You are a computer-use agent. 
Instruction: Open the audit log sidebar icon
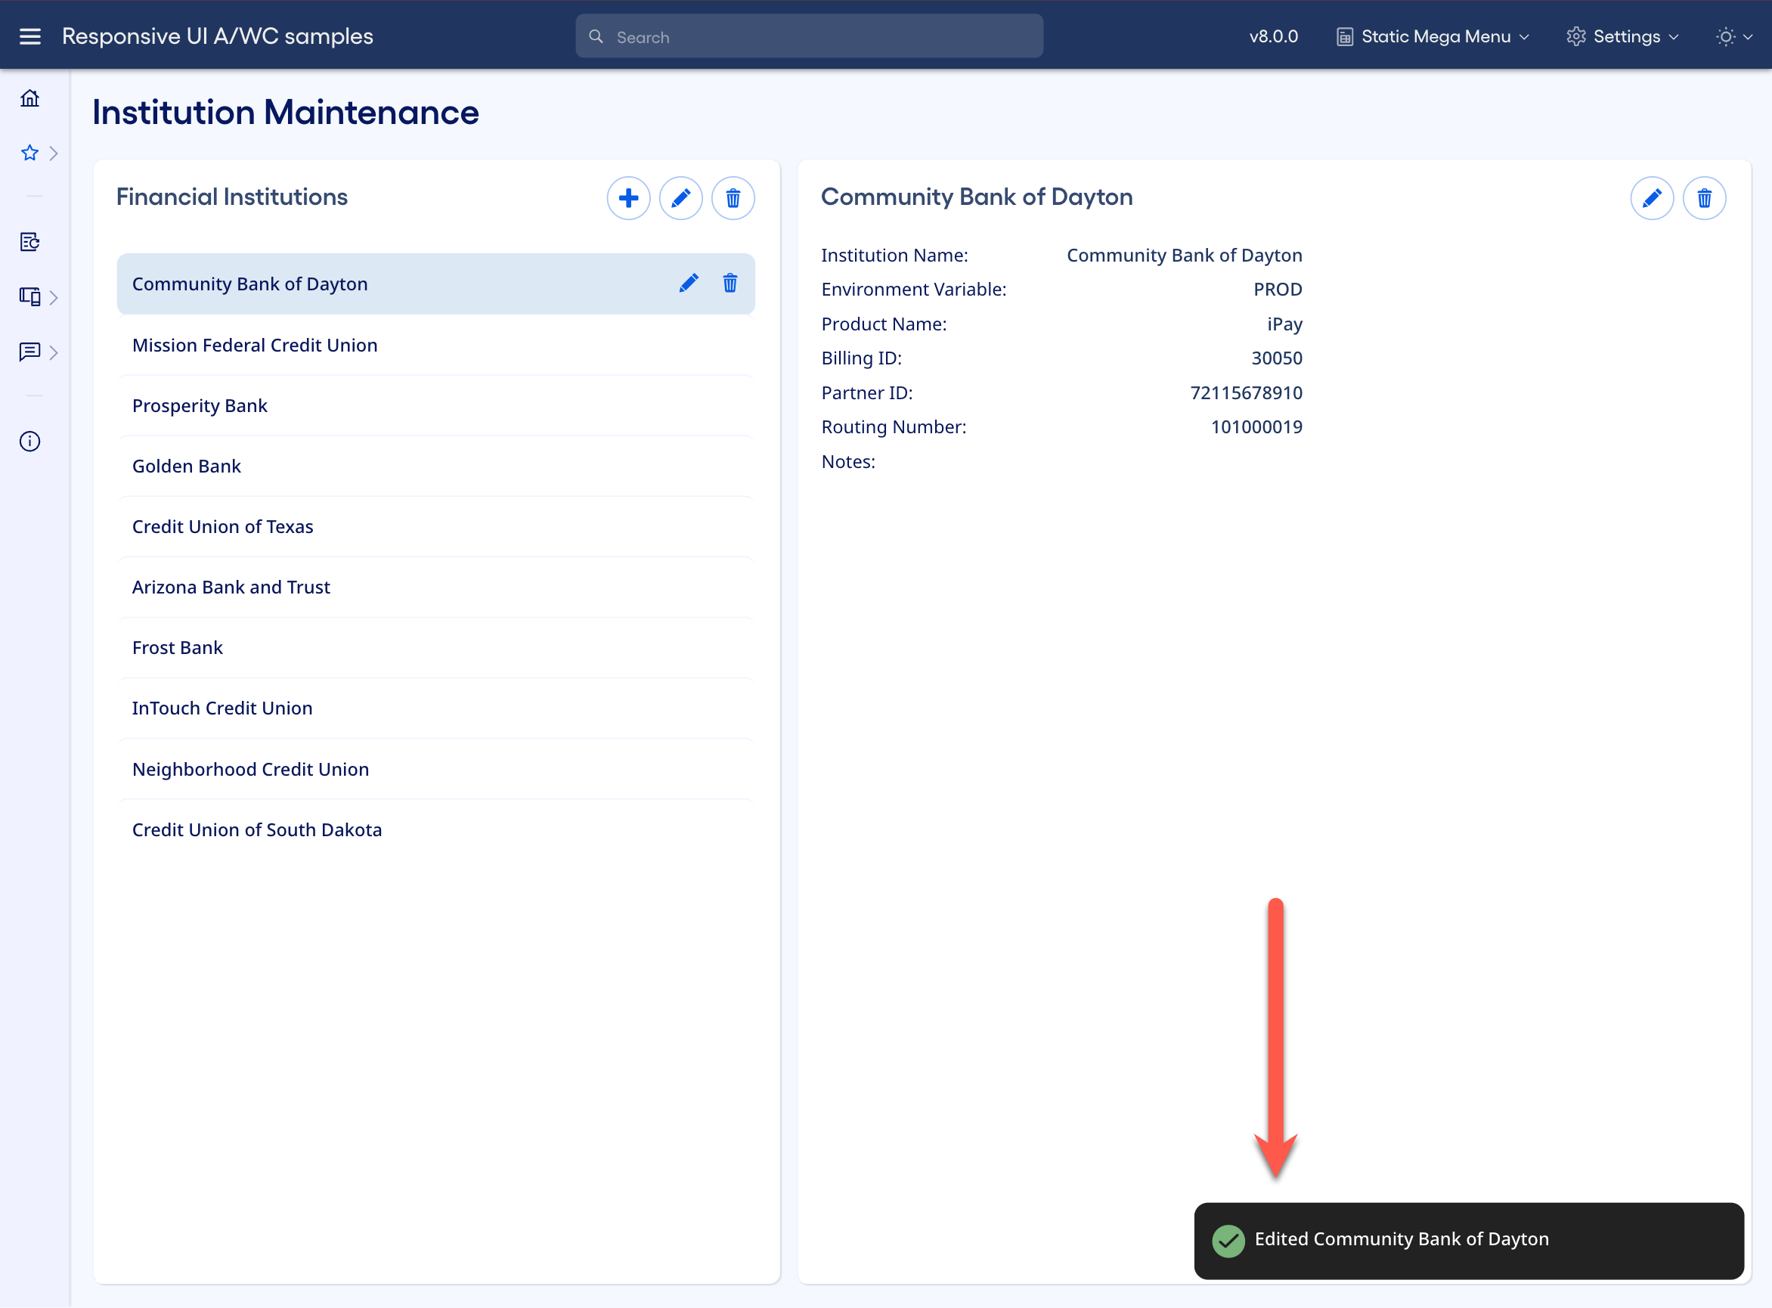pyautogui.click(x=30, y=242)
